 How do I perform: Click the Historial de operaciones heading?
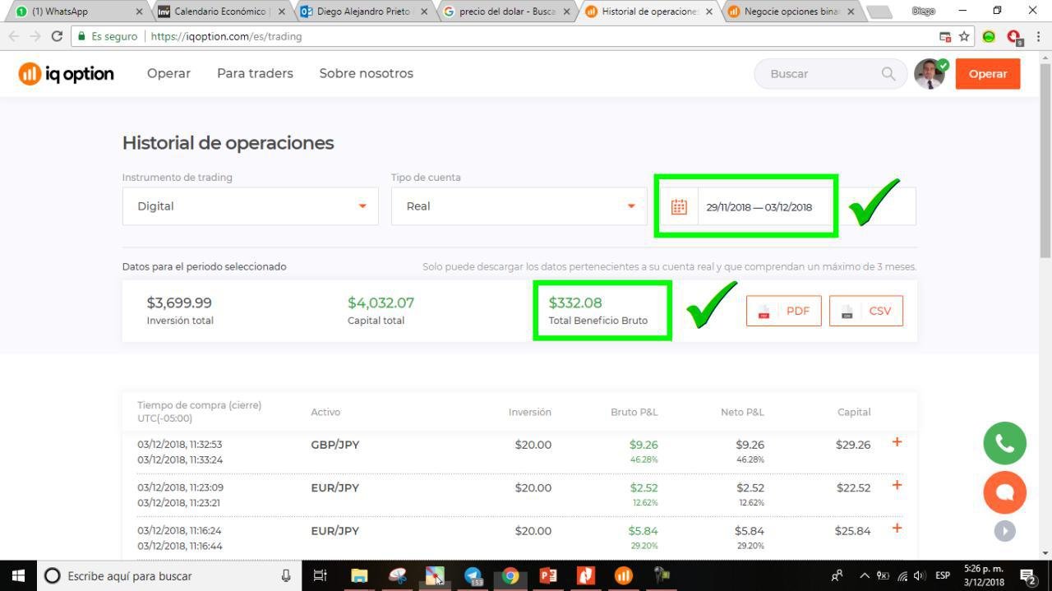[x=228, y=143]
